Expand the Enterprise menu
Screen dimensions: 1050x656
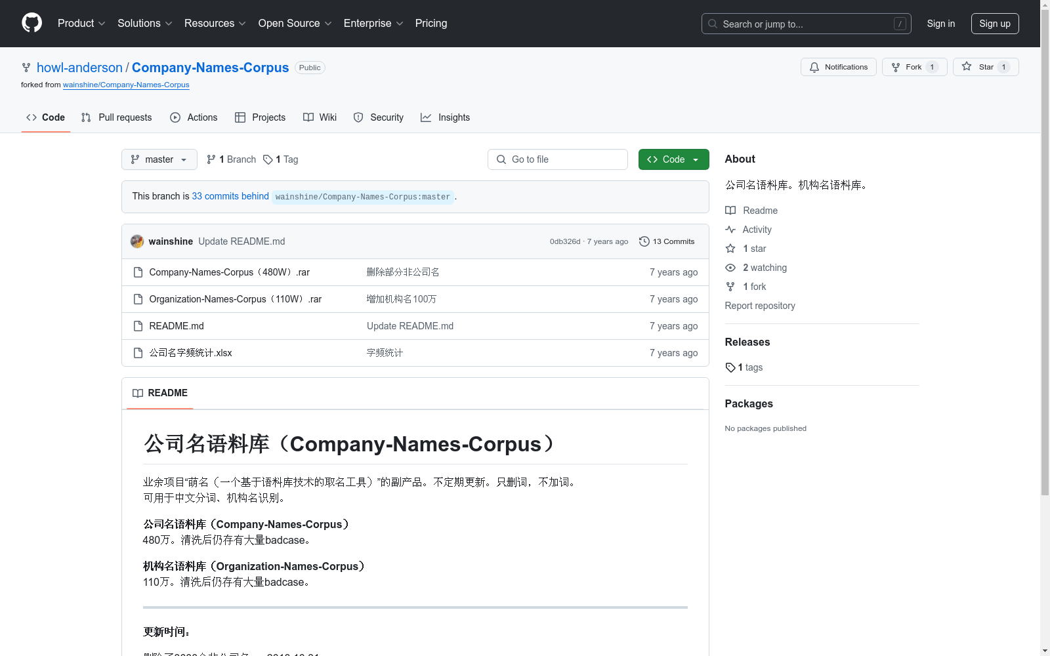pyautogui.click(x=373, y=23)
